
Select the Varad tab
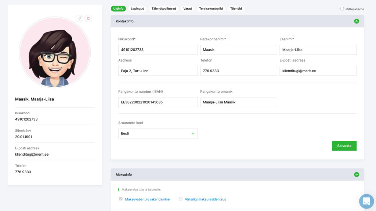point(188,9)
